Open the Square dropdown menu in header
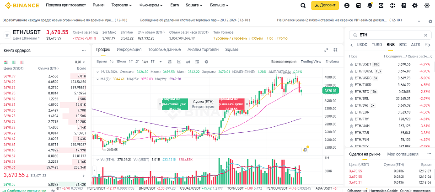 point(194,5)
